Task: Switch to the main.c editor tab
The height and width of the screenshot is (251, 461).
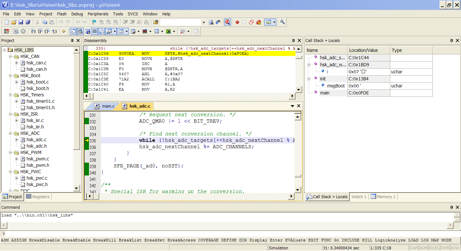Action: pyautogui.click(x=108, y=106)
